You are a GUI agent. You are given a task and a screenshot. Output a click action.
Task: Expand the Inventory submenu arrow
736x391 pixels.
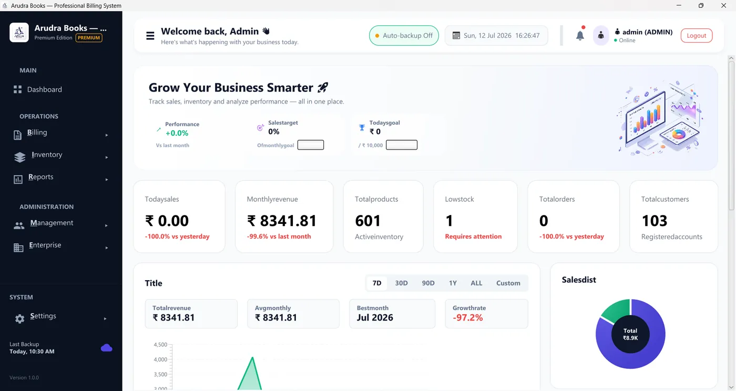pyautogui.click(x=107, y=157)
